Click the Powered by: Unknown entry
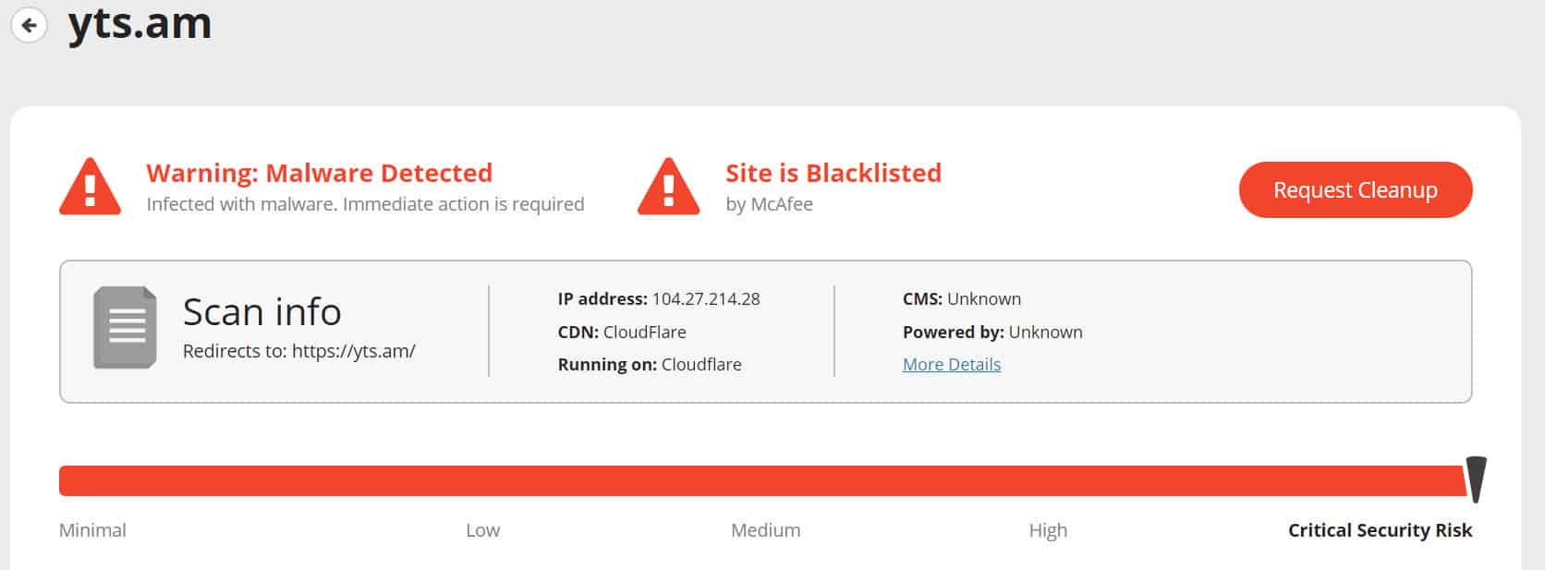Viewport: 1545px width, 570px height. (992, 332)
